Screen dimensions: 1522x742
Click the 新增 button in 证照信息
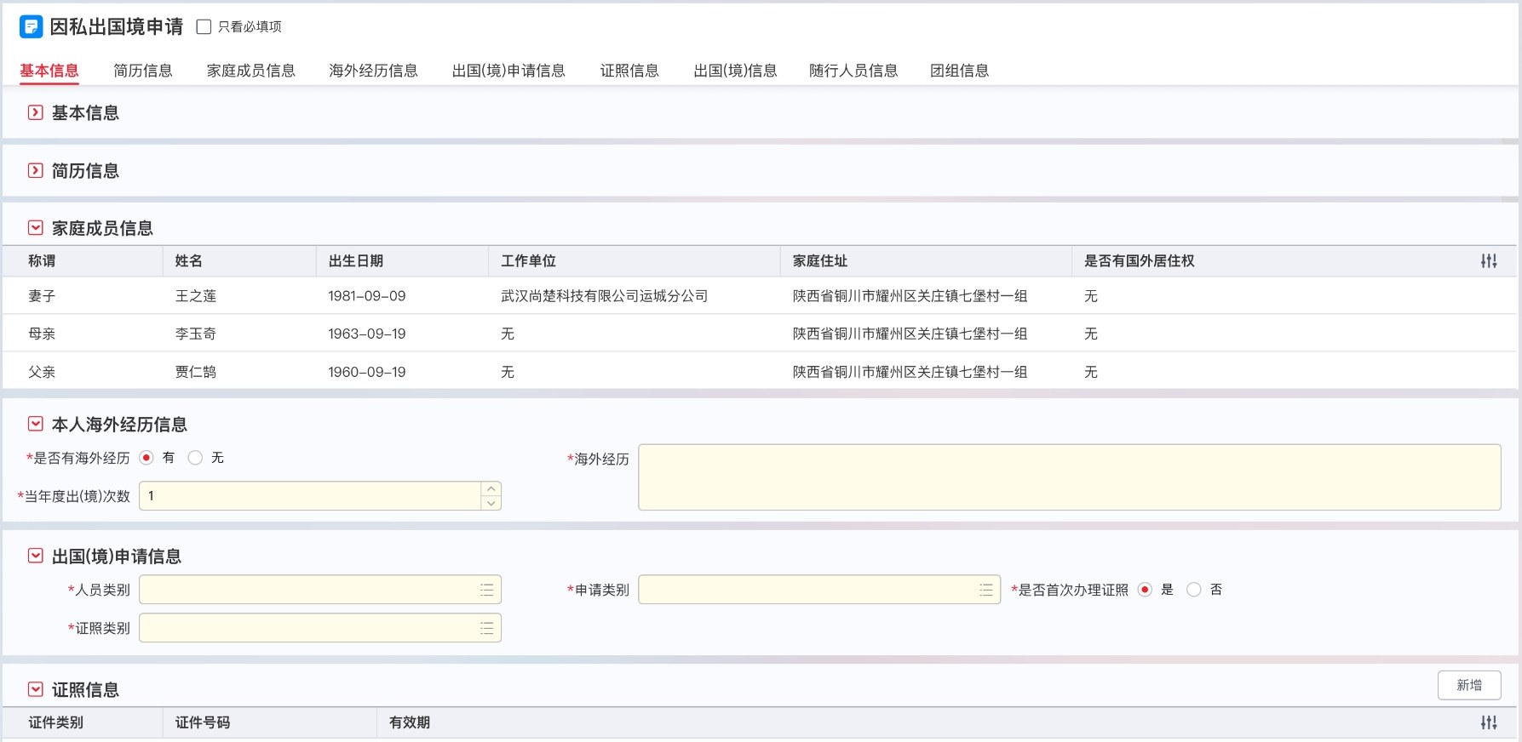pos(1469,685)
